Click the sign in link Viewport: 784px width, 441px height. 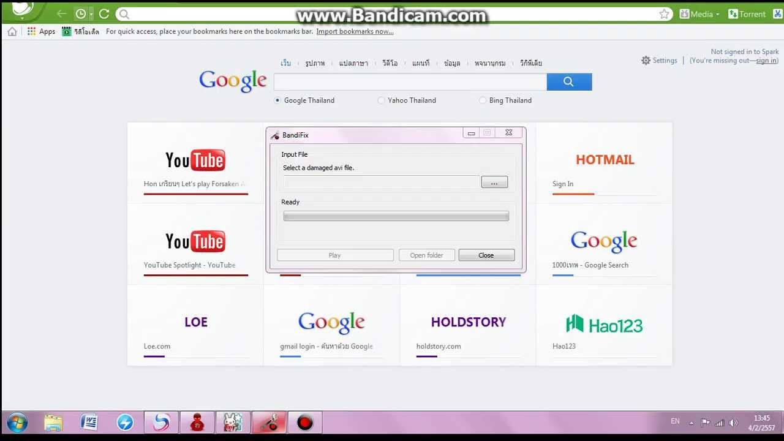tap(766, 61)
